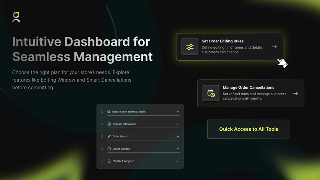Click map icon for address details
The image size is (320, 180).
[109, 112]
